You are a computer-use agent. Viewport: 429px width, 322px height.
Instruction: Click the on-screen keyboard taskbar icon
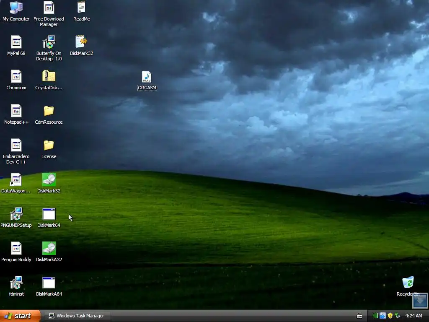tap(359, 316)
